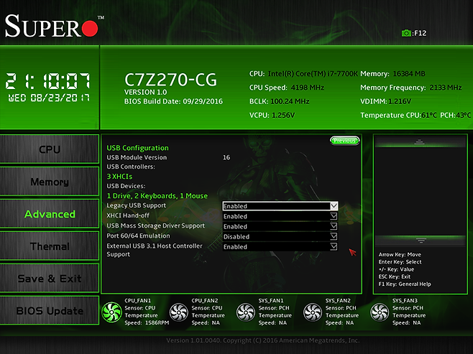Click the CPU temperature 61°C reading
Image resolution: width=473 pixels, height=354 pixels.
point(428,116)
